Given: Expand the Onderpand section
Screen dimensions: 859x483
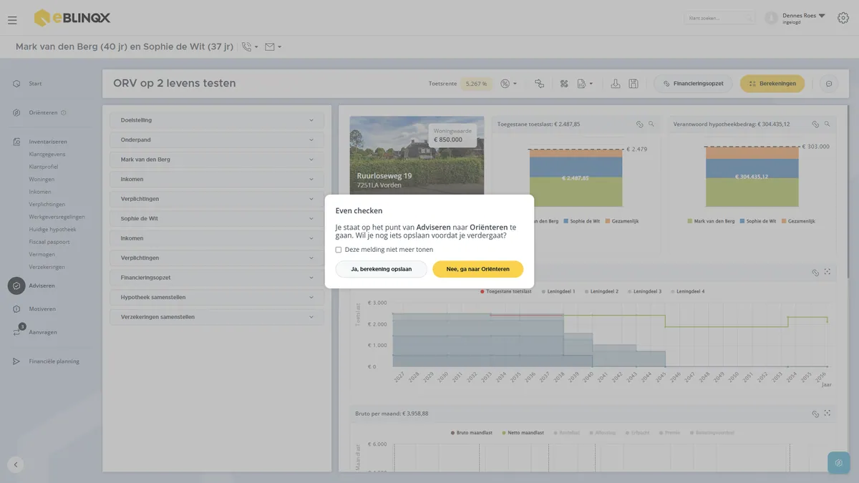Looking at the screenshot, I should point(217,140).
